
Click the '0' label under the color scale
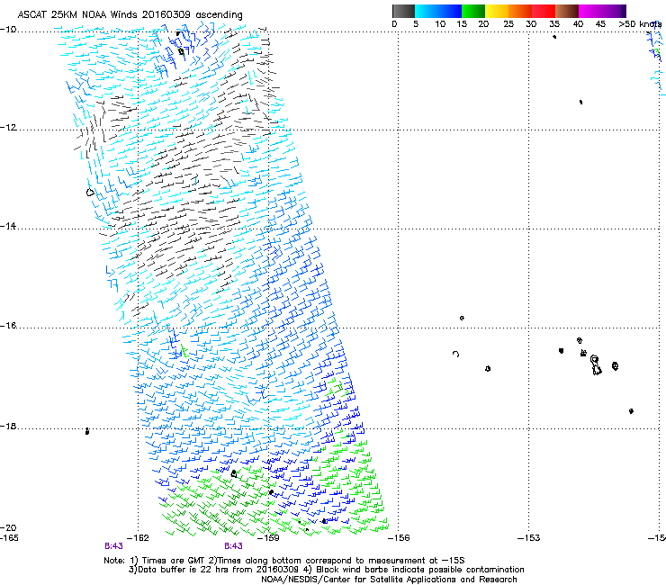pos(394,24)
